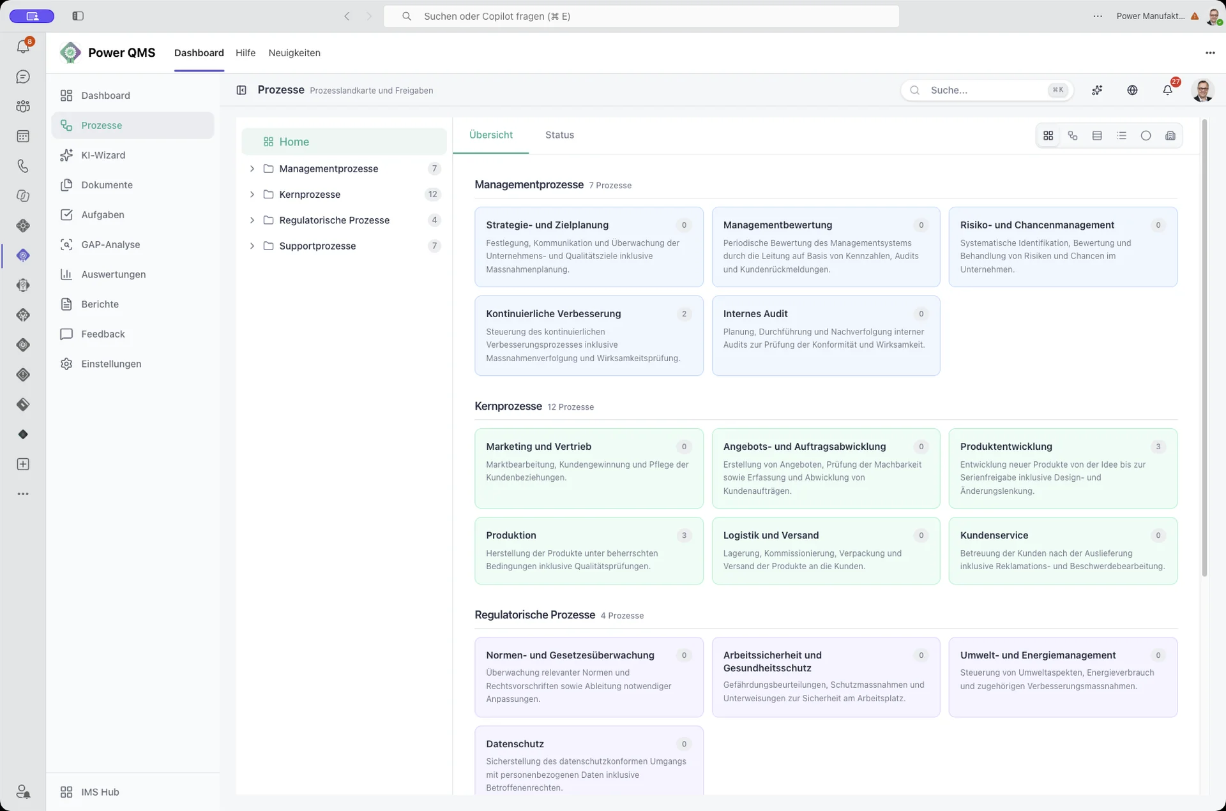The image size is (1226, 811).
Task: Open notifications bell with 27 badge
Action: pos(1168,89)
